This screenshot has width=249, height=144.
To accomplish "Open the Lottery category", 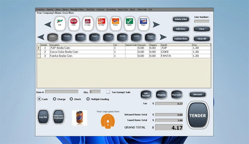I will 136,37.
